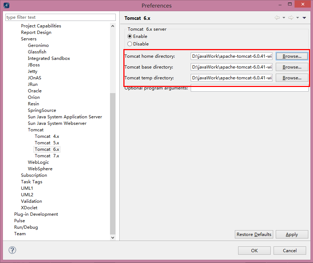Click Restore Defaults button
The image size is (313, 263).
coord(254,234)
